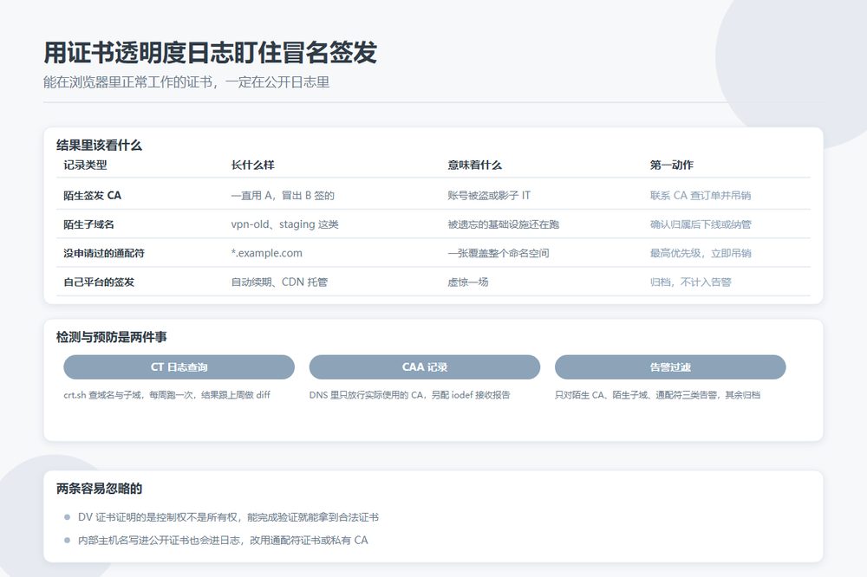Select the row label '自己平台的签发'

(99, 282)
